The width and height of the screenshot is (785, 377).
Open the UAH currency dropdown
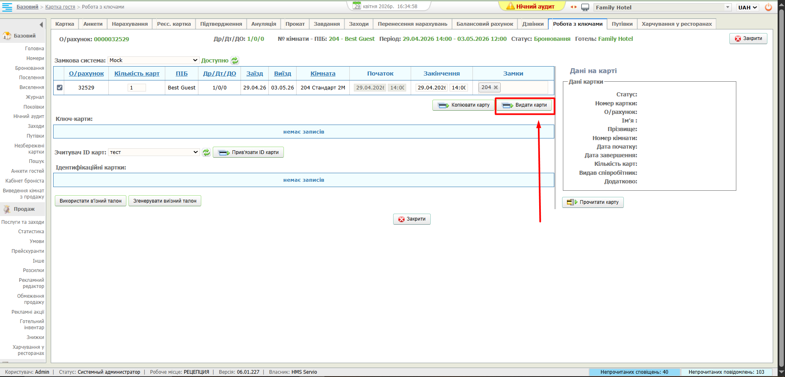[x=748, y=7]
